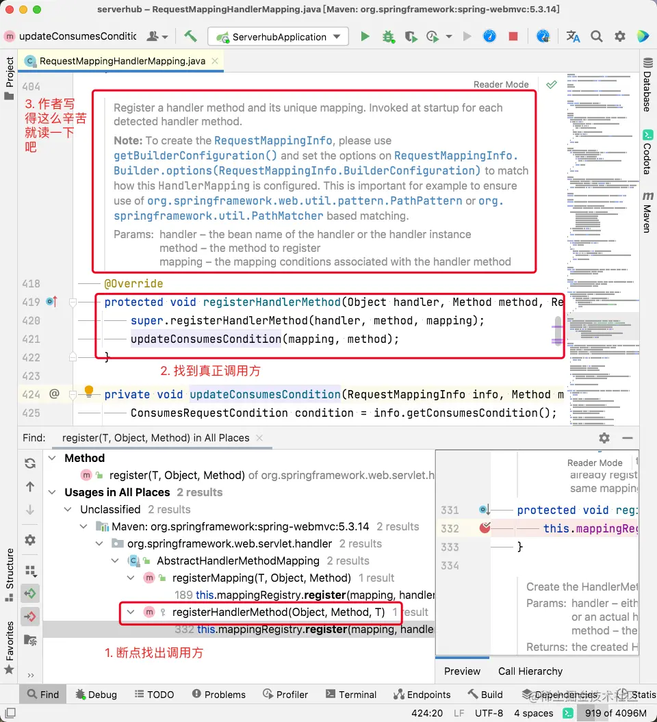Screen dimensions: 657x722
Task: Open the Endpoints tool window tab
Action: 422,695
